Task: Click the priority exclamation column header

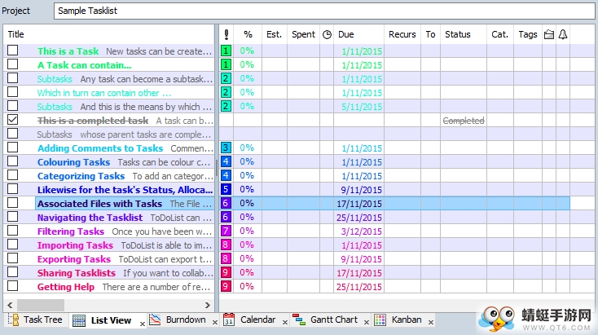Action: 226,34
